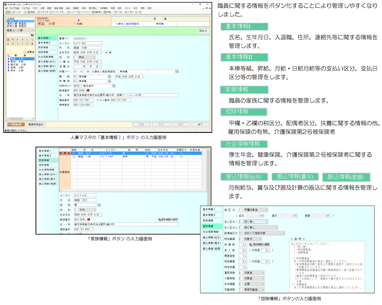Switch to the 社会保険情報 tab in top window
382x305 pixels.
[x=46, y=57]
